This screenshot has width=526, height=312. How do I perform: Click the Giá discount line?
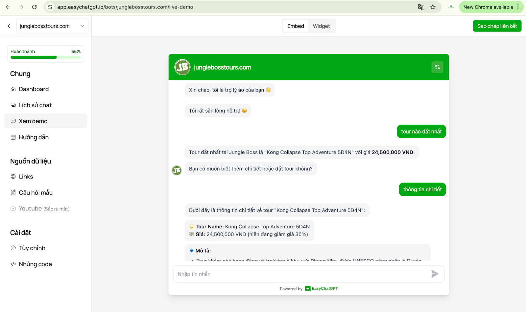click(x=249, y=234)
